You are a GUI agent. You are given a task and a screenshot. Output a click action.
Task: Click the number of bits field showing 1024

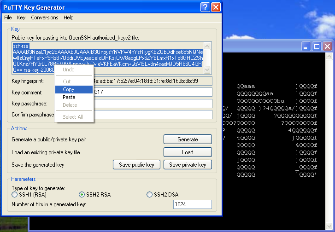pos(193,204)
